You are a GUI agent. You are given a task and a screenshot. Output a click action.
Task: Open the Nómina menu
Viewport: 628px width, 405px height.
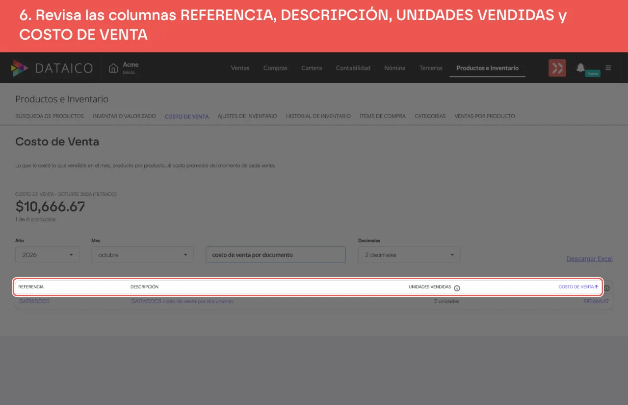pyautogui.click(x=394, y=68)
